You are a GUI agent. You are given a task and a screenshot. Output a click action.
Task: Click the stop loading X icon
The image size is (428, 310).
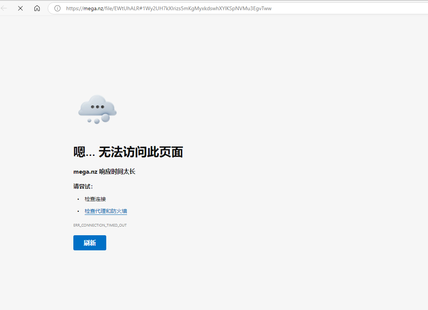20,8
